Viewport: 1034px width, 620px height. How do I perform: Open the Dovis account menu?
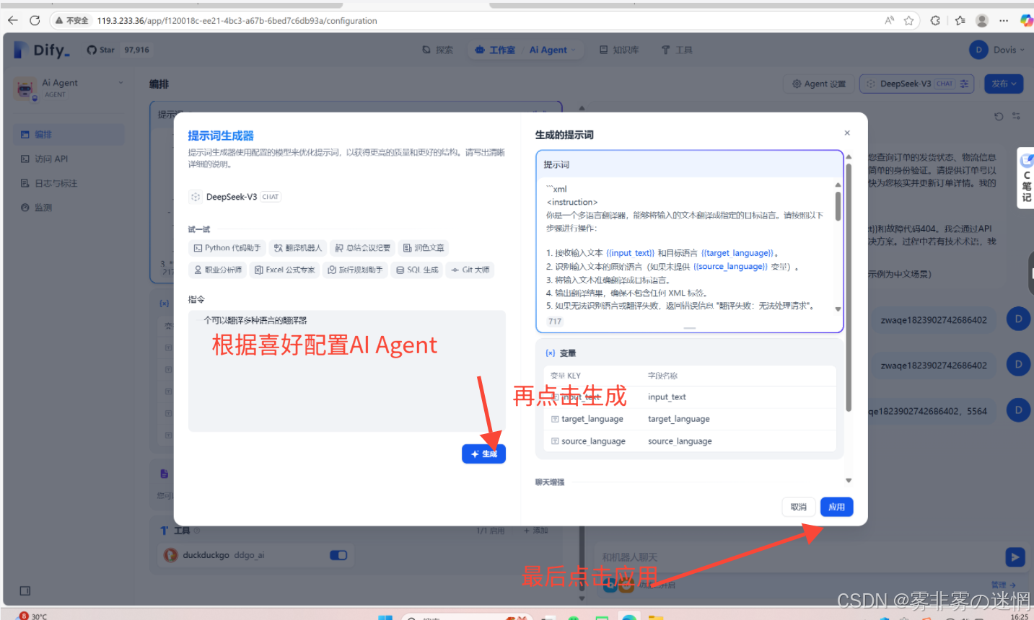(x=998, y=50)
